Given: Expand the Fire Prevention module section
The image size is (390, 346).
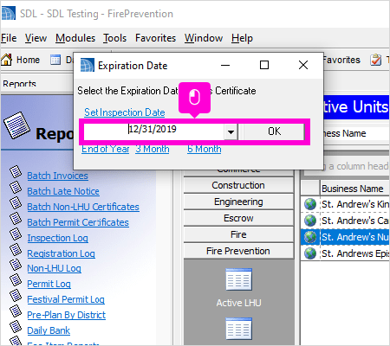Looking at the screenshot, I should coord(238,251).
